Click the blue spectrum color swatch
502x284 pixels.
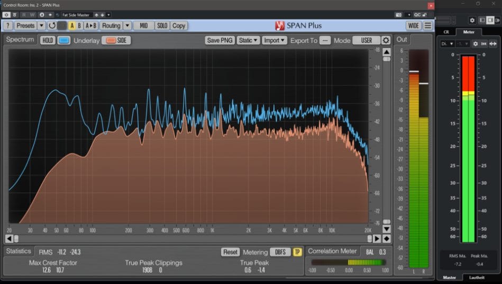click(x=63, y=40)
